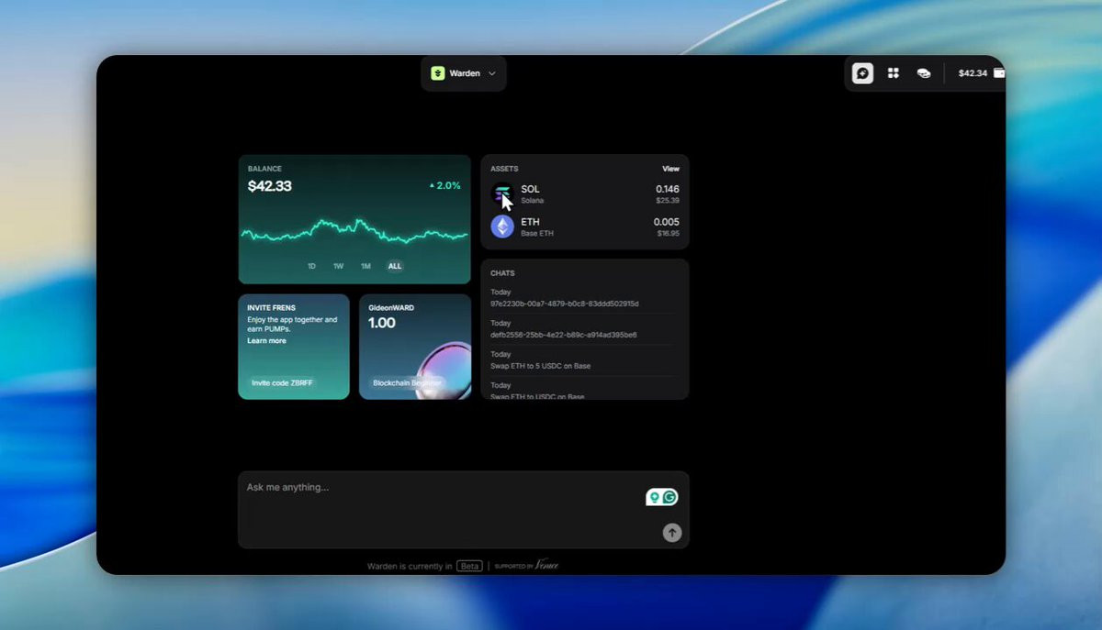This screenshot has height=630, width=1102.
Task: Click the Grammarly G icon in input
Action: click(669, 497)
